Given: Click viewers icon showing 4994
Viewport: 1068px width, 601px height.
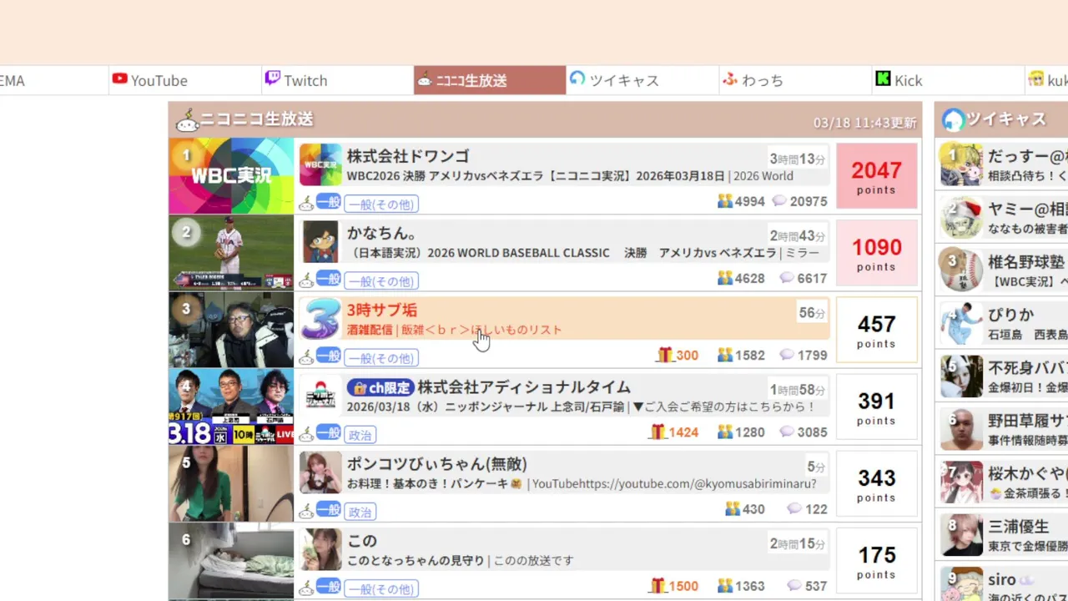Looking at the screenshot, I should pyautogui.click(x=725, y=201).
